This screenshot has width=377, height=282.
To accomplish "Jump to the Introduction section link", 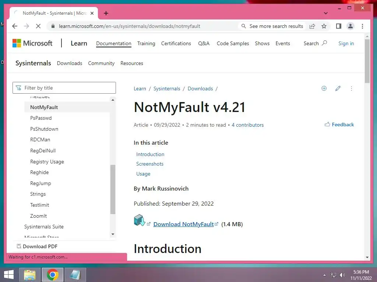I will click(150, 154).
